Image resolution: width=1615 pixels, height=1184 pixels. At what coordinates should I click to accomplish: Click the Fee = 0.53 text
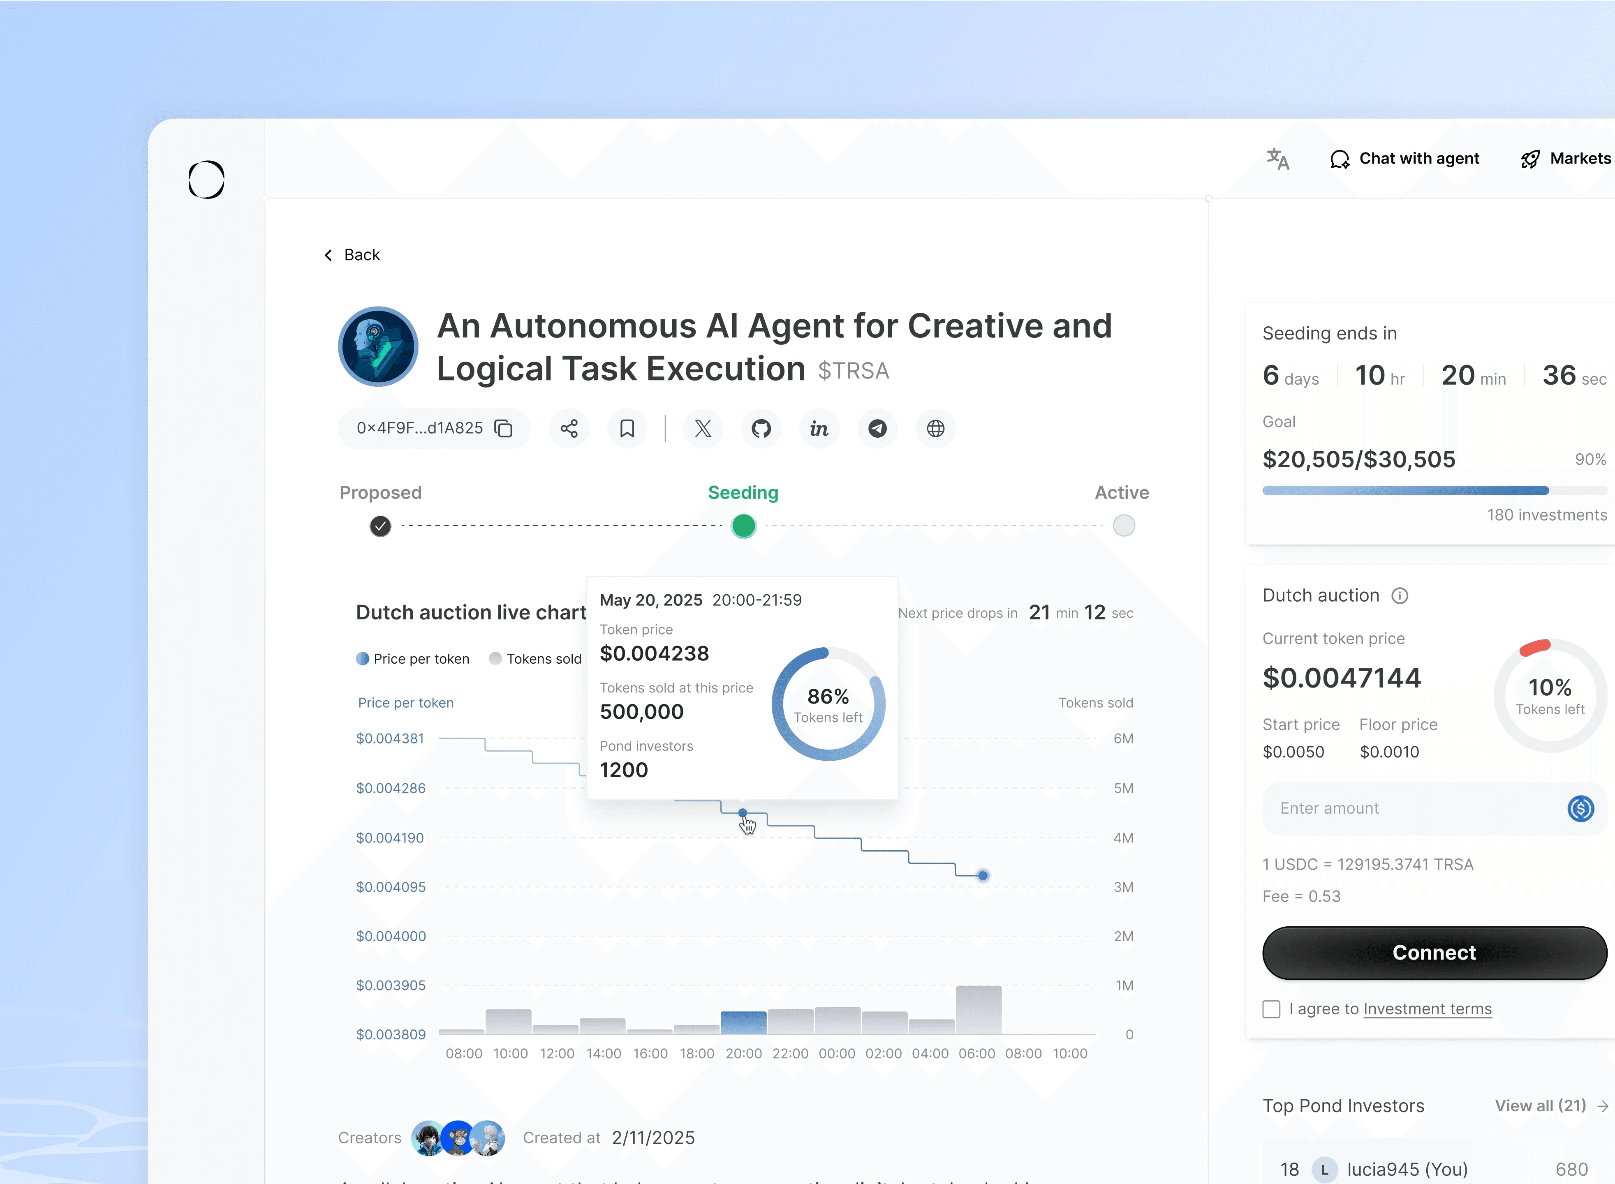(x=1302, y=897)
